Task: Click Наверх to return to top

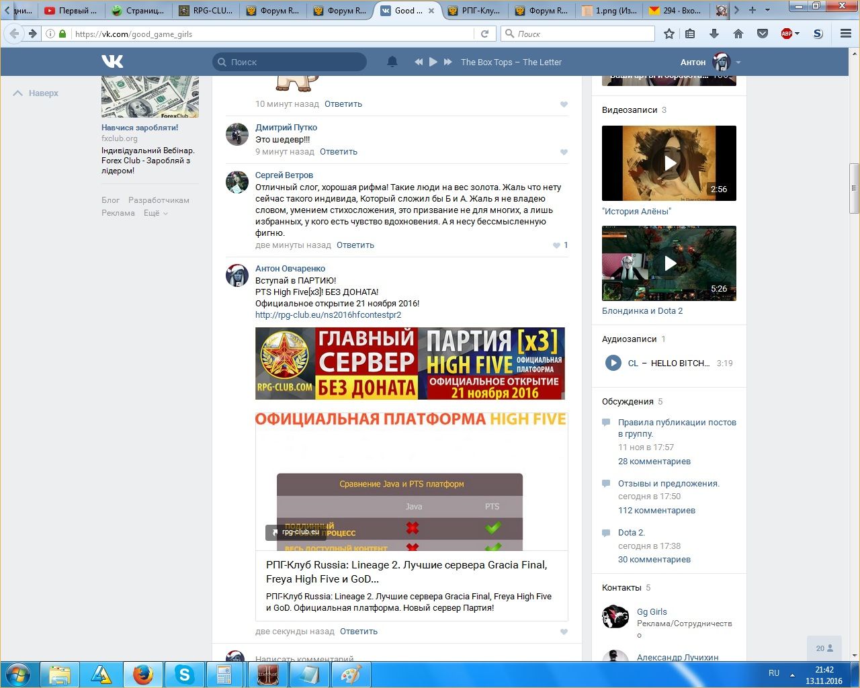Action: click(x=36, y=93)
